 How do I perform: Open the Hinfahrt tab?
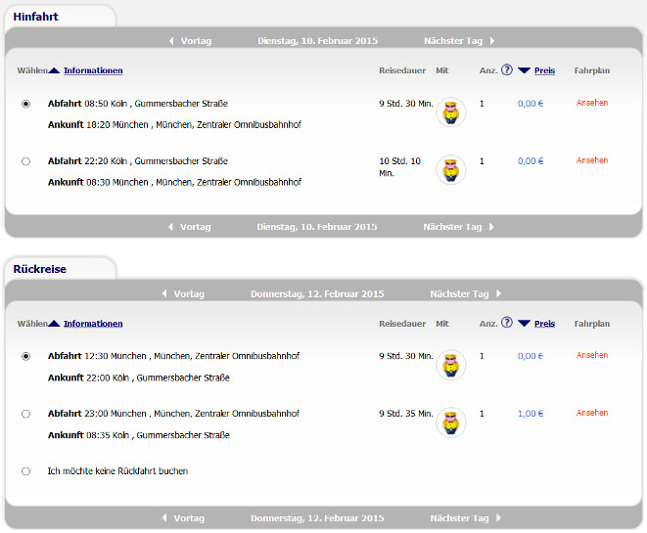[35, 17]
